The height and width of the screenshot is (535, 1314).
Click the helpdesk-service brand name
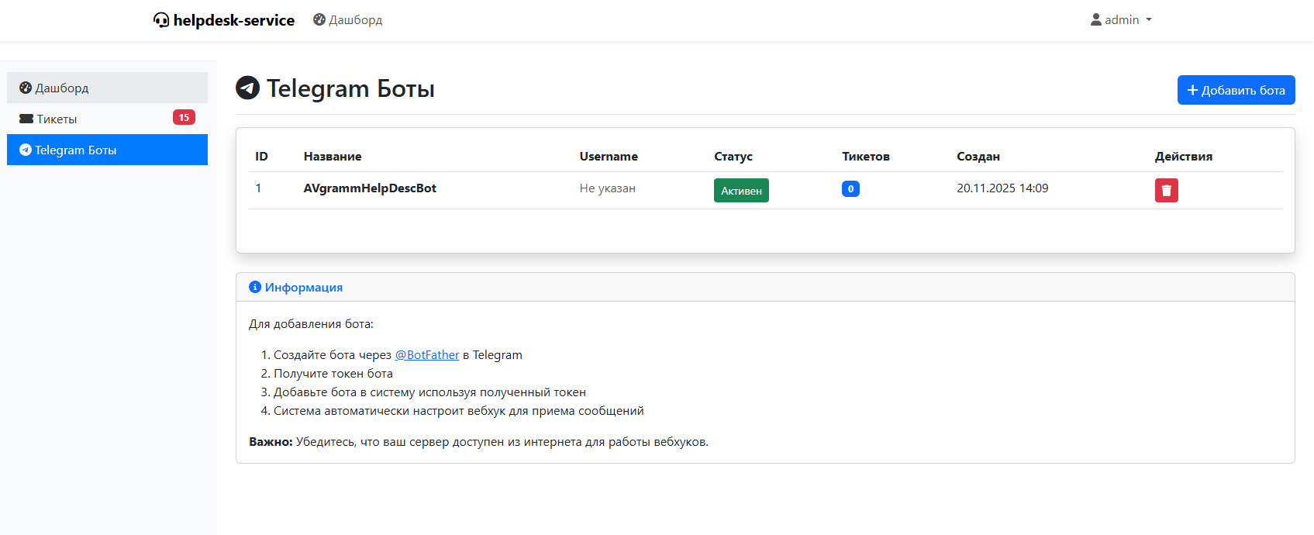click(233, 20)
